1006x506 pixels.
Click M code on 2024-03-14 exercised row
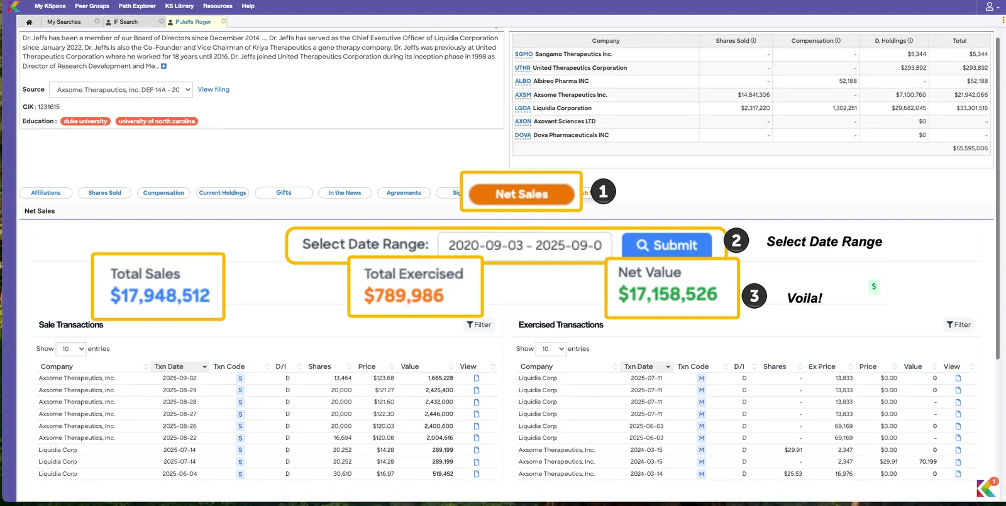tap(701, 474)
